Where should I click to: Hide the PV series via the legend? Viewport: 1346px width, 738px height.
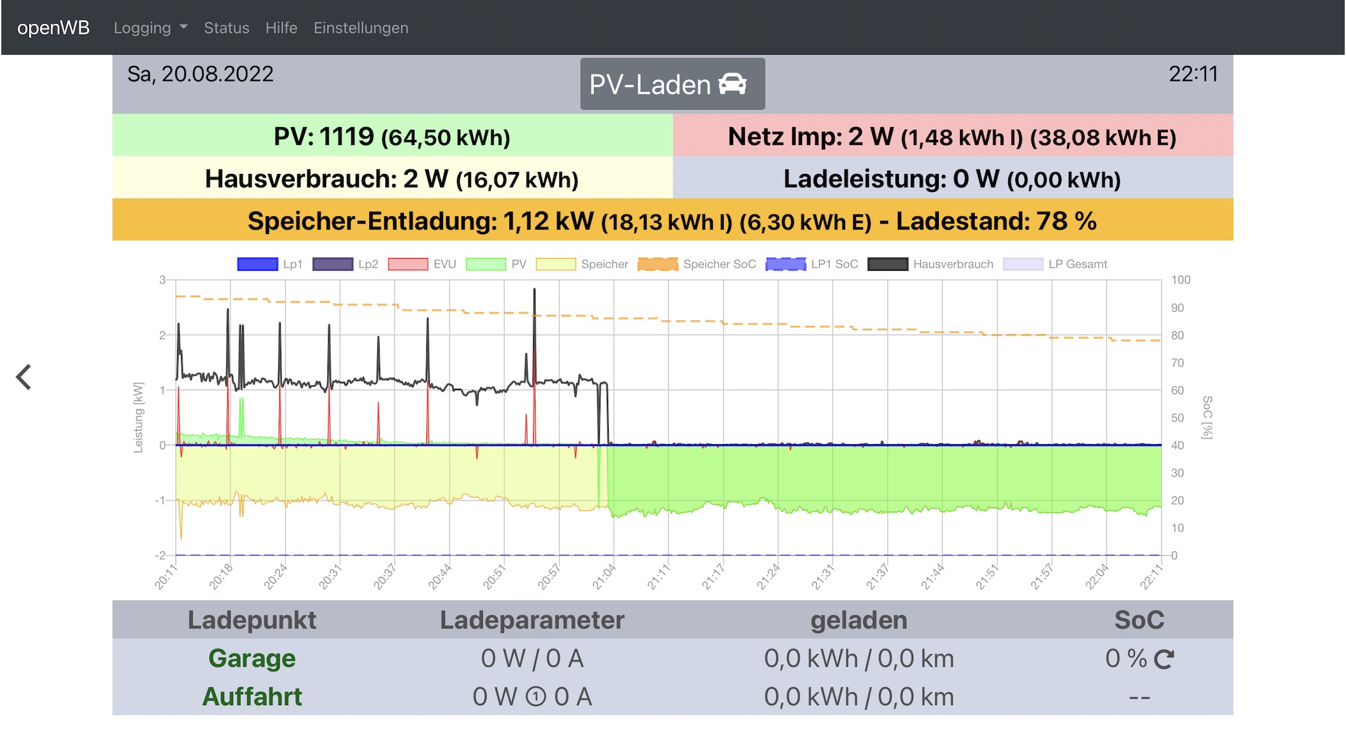tap(485, 264)
